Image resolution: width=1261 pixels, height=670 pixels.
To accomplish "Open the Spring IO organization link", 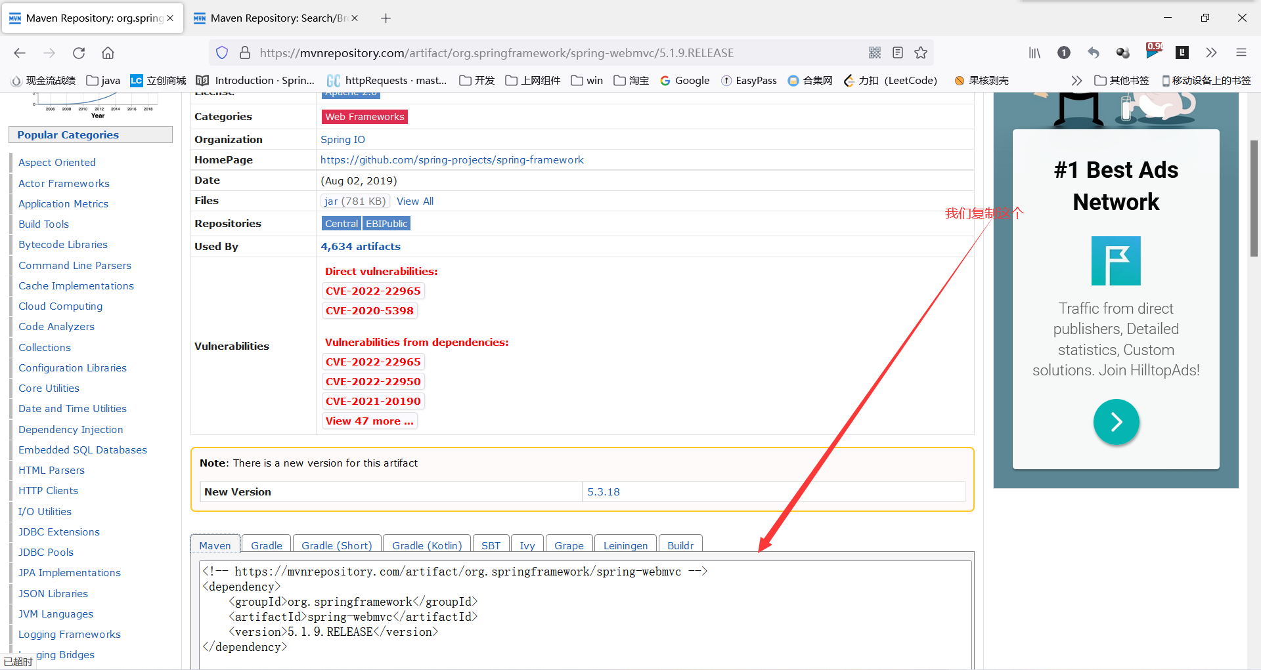I will [x=343, y=140].
